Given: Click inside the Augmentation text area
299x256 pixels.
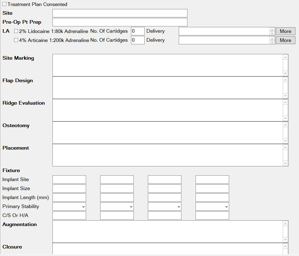Looking at the screenshot, I should (167, 231).
